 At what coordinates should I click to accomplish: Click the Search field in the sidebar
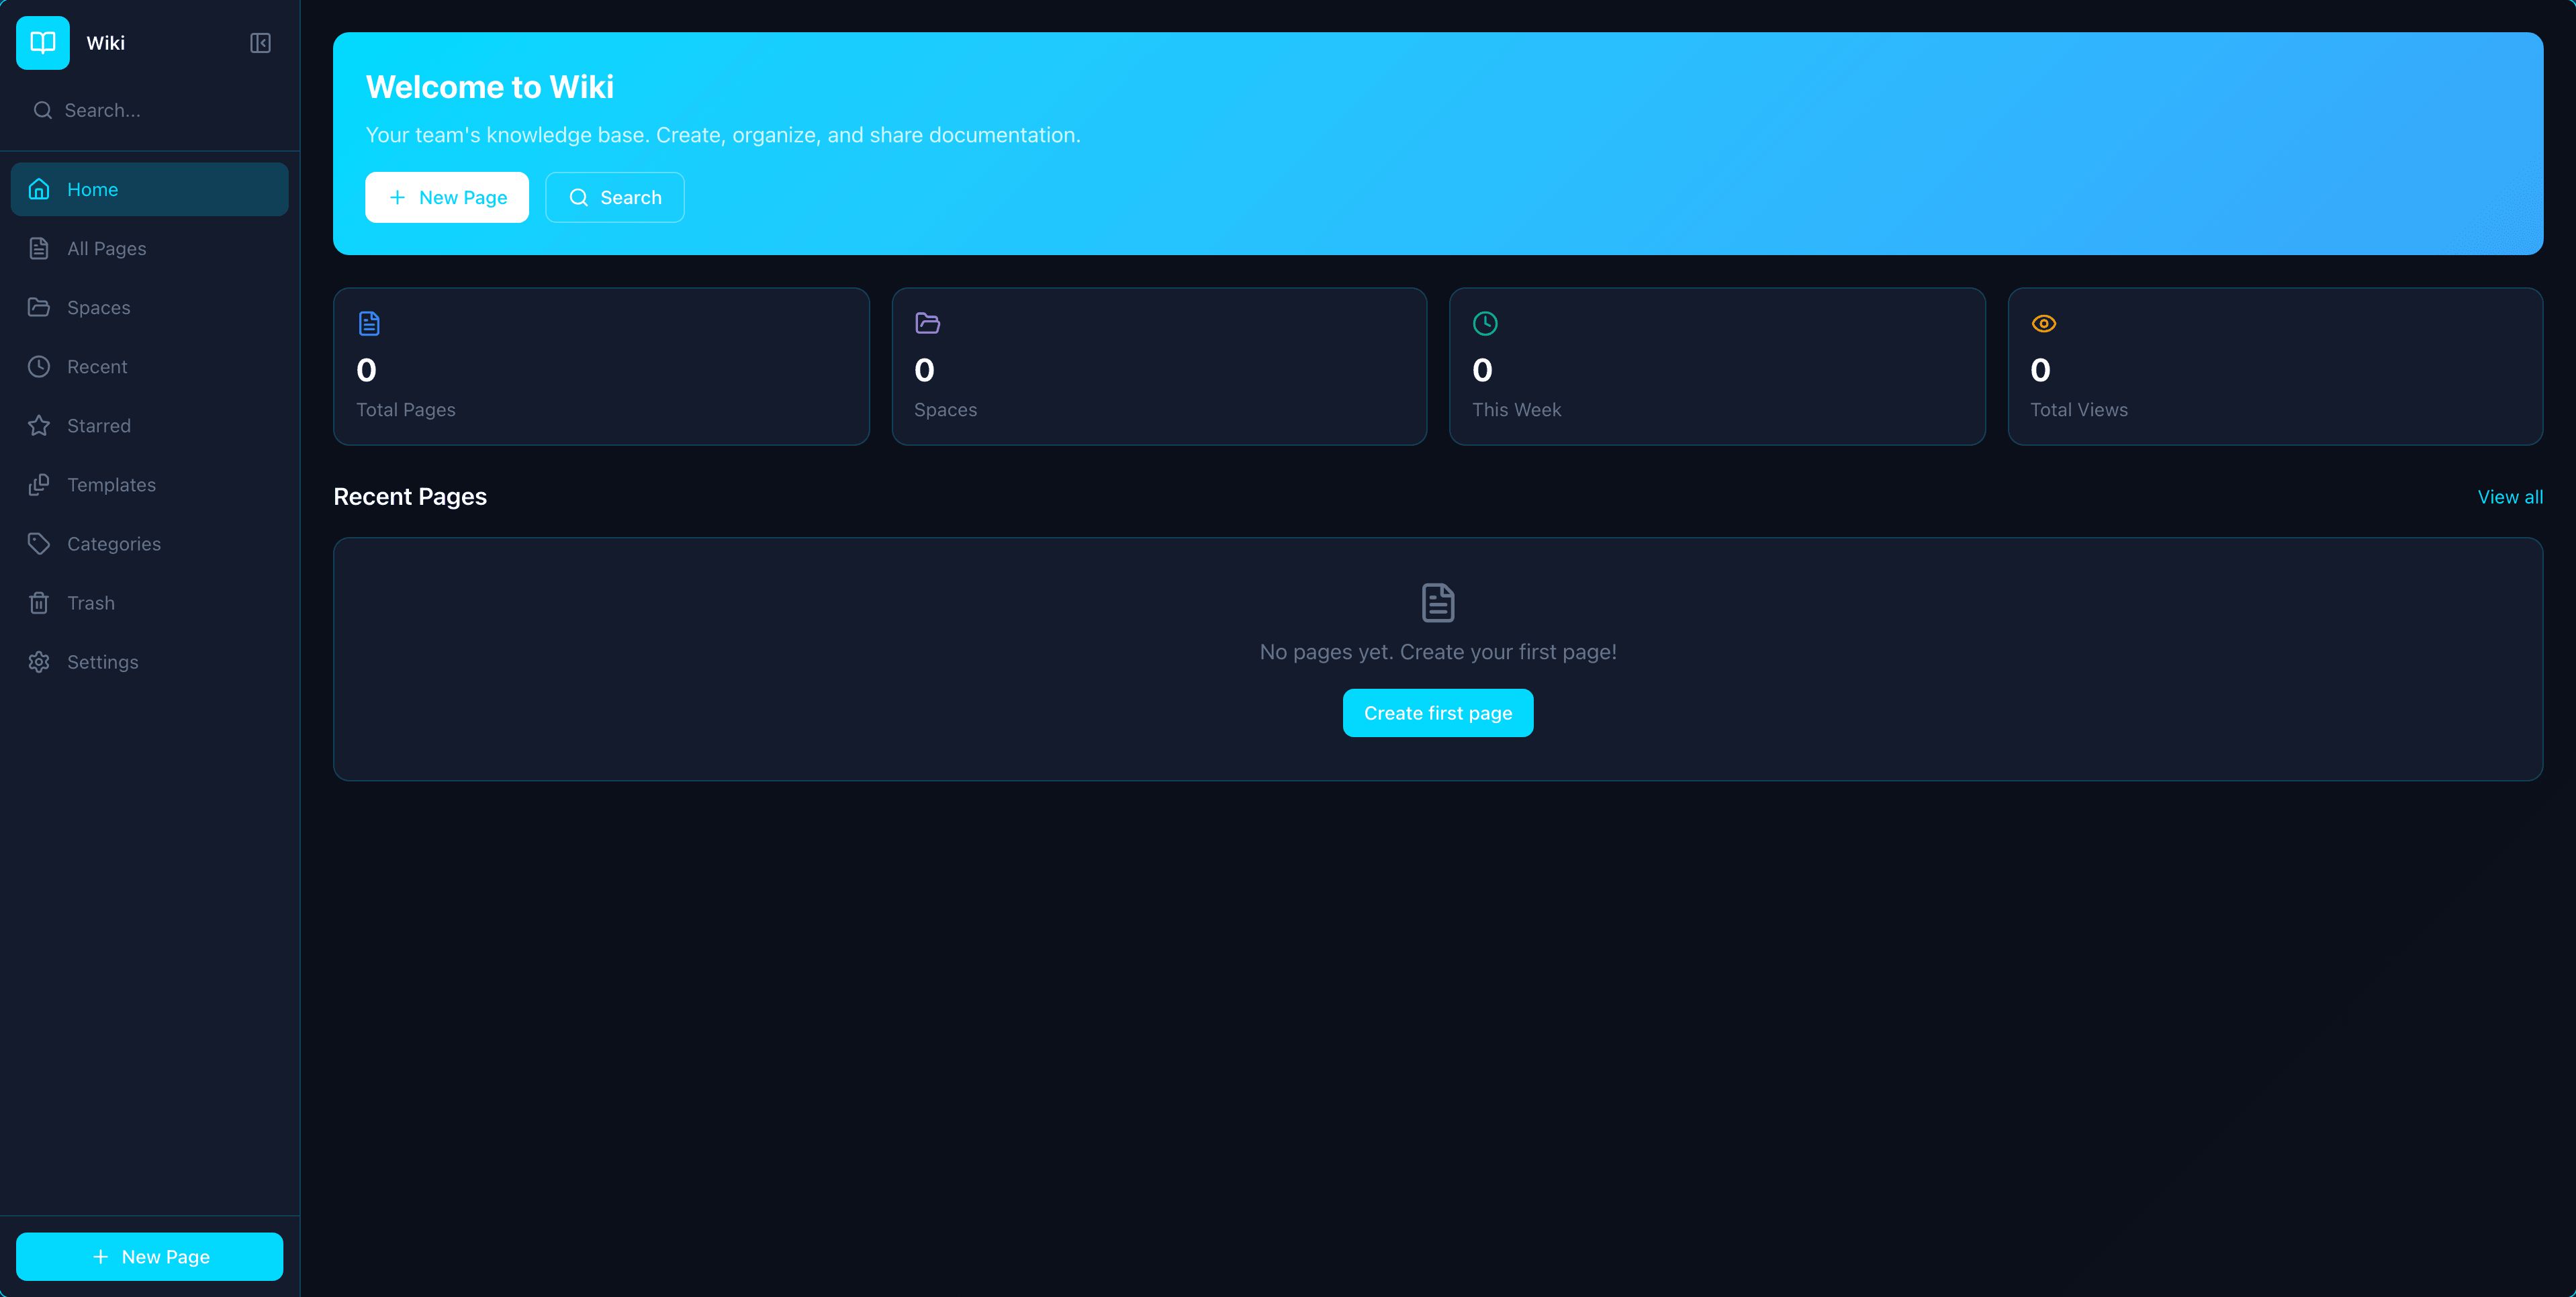click(148, 110)
